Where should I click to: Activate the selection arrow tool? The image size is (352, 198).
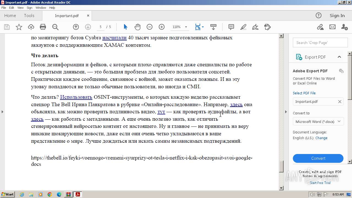[125, 27]
